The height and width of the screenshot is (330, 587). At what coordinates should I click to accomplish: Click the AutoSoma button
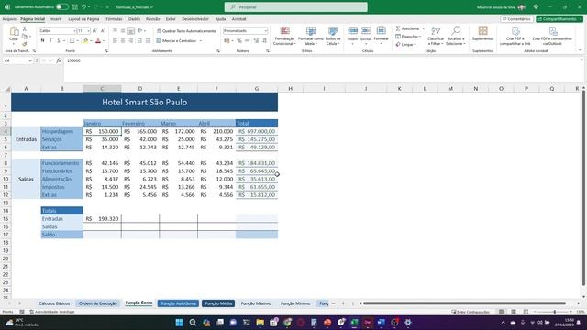(x=407, y=28)
